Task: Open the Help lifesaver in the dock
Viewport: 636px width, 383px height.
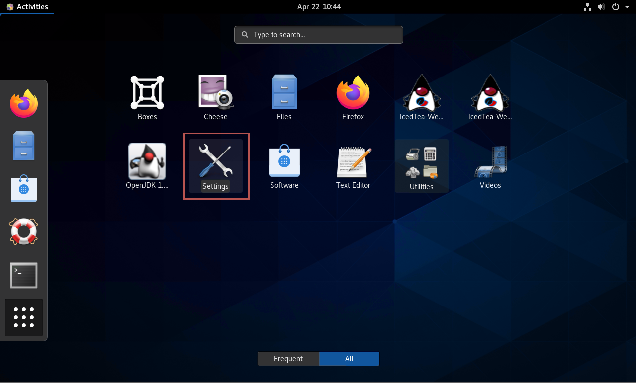Action: click(24, 231)
